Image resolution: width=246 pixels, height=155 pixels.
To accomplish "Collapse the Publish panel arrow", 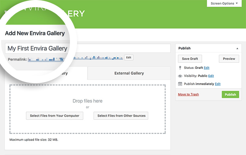I will (x=237, y=48).
